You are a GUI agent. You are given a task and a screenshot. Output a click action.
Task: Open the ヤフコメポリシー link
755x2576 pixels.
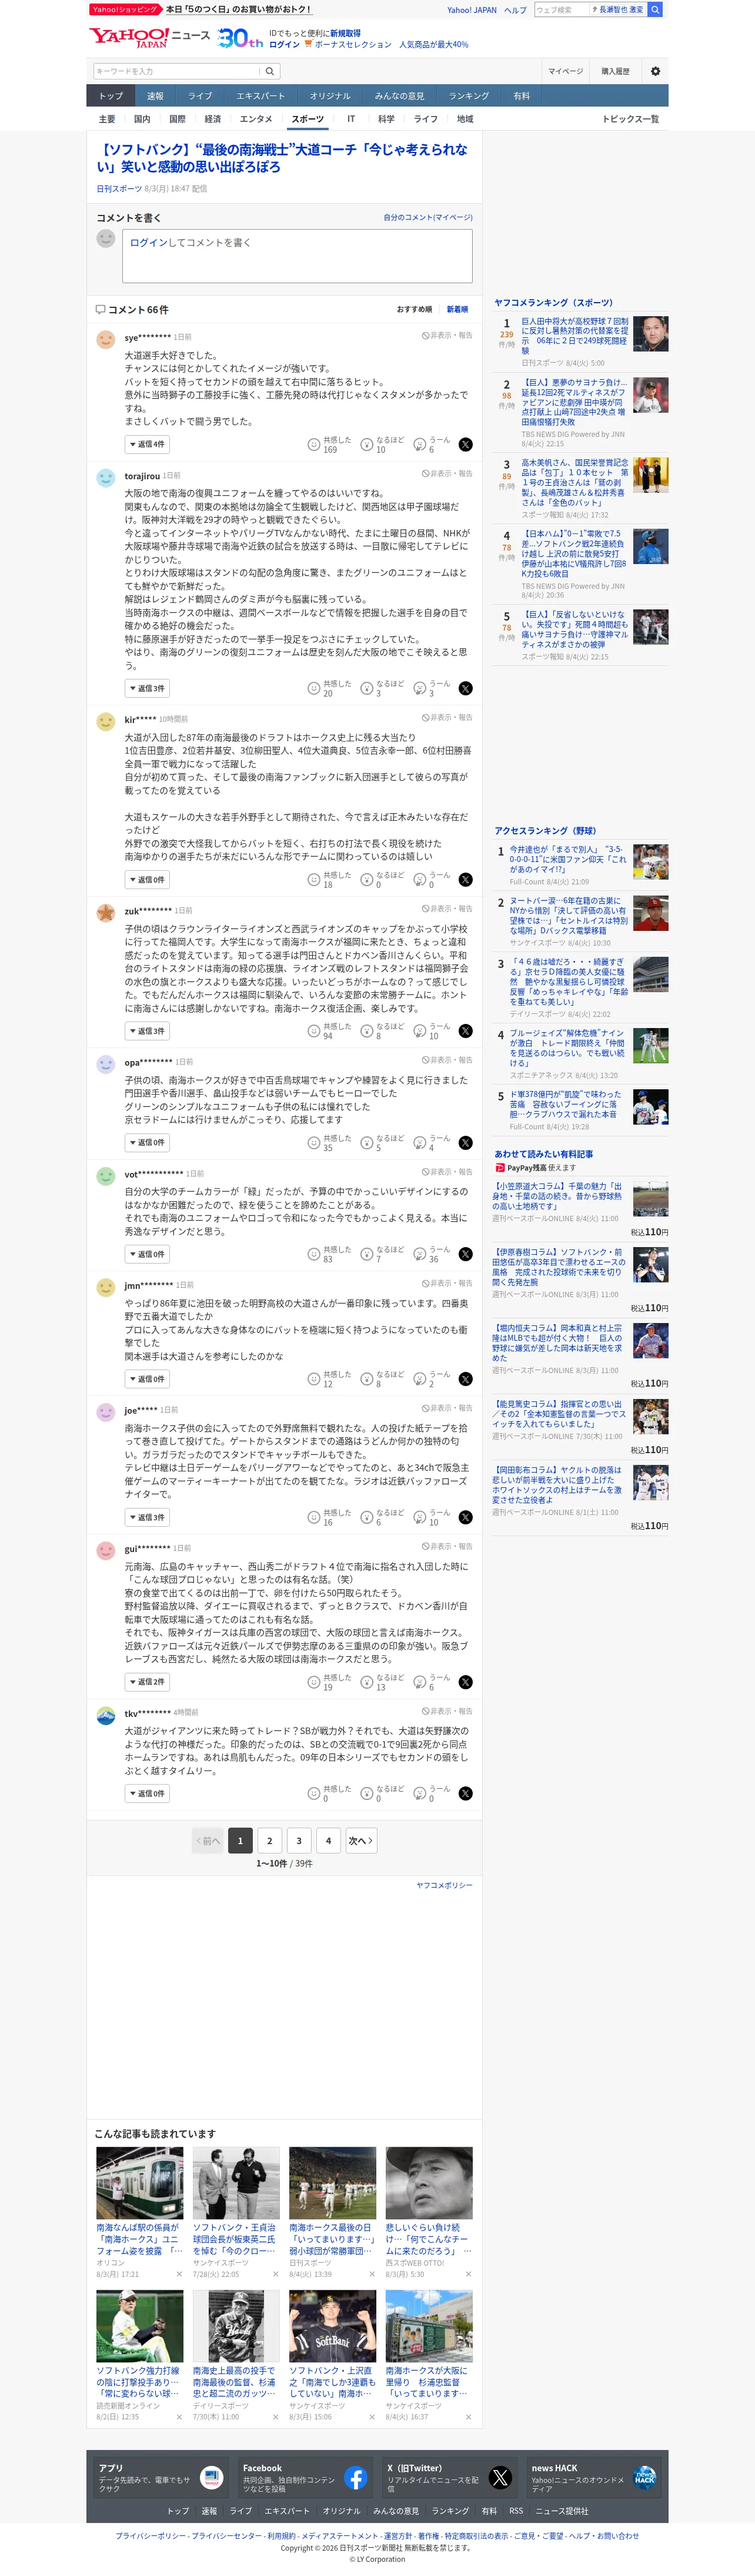click(445, 1885)
